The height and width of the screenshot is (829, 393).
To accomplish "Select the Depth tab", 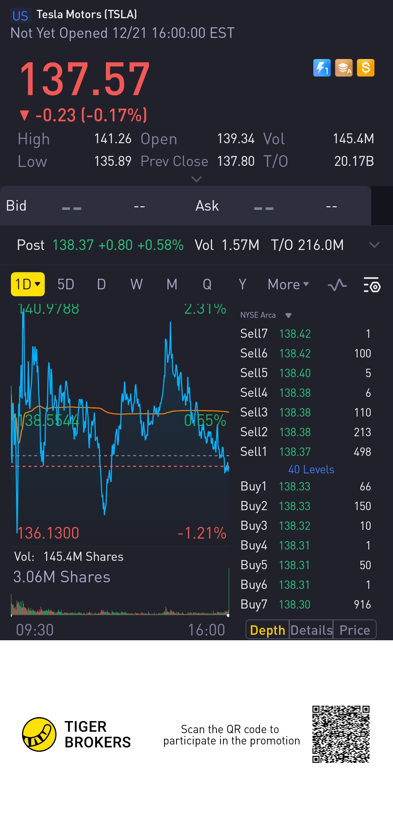I will tap(267, 630).
